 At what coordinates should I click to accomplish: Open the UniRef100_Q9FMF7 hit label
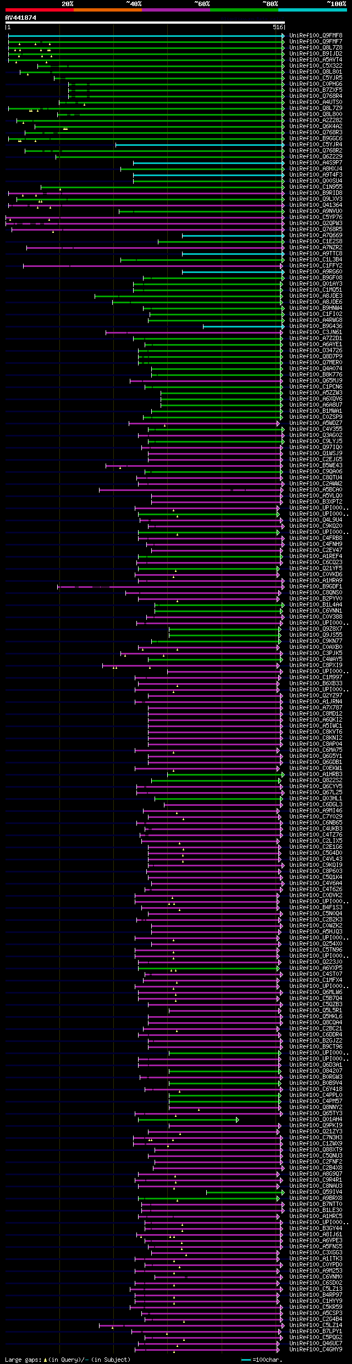(316, 42)
